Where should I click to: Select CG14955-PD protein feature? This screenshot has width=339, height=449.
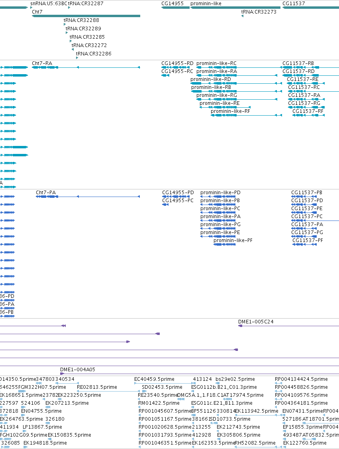[x=178, y=193]
